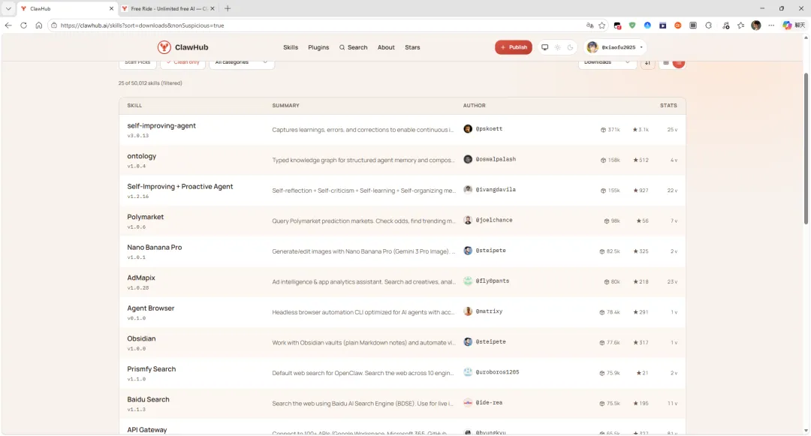
Task: Open author @fly0pants's profile
Action: point(493,281)
